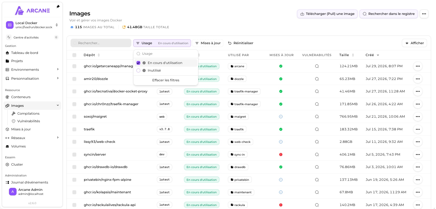This screenshot has width=436, height=209.
Task: Open Centre d'activités
Action: point(32,37)
